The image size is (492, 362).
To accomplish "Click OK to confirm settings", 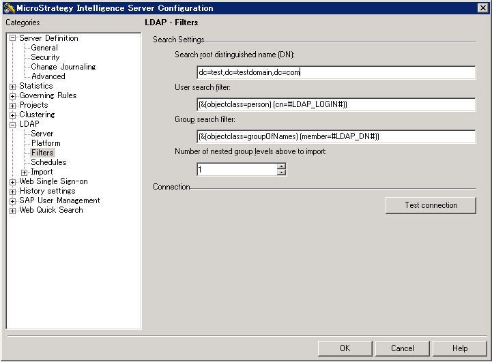I will 345,348.
